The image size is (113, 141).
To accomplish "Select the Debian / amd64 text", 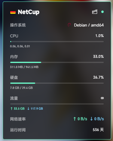I will [x=89, y=25].
